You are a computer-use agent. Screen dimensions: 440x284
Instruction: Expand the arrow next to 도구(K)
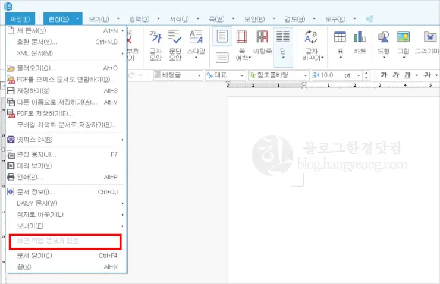[355, 19]
